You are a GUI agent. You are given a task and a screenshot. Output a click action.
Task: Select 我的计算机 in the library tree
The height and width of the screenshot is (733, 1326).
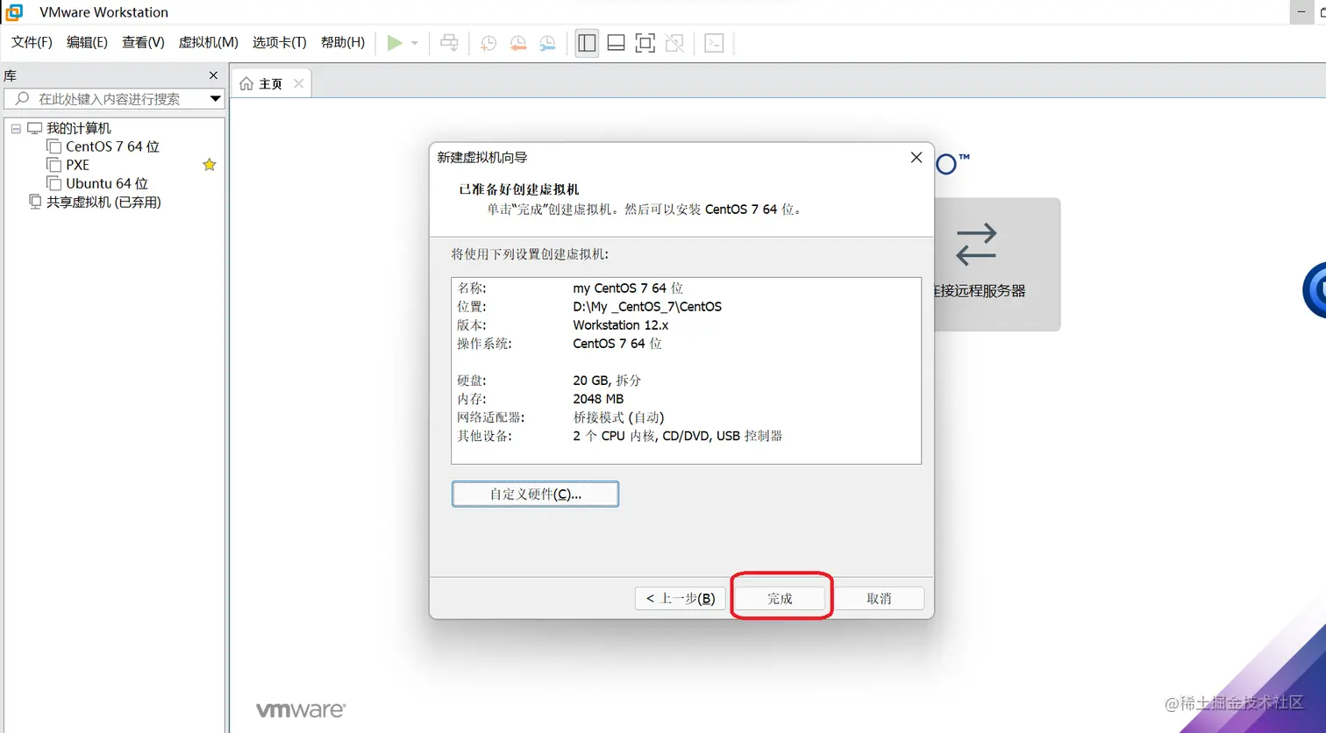79,128
